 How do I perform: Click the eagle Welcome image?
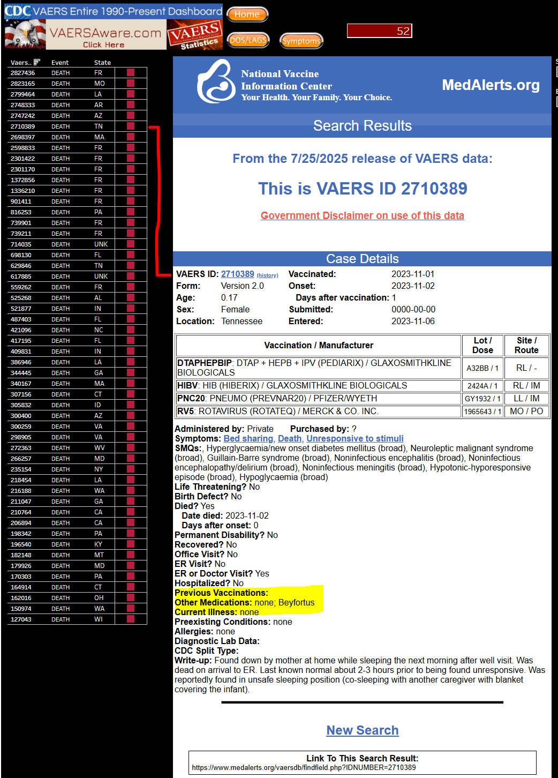coord(25,35)
